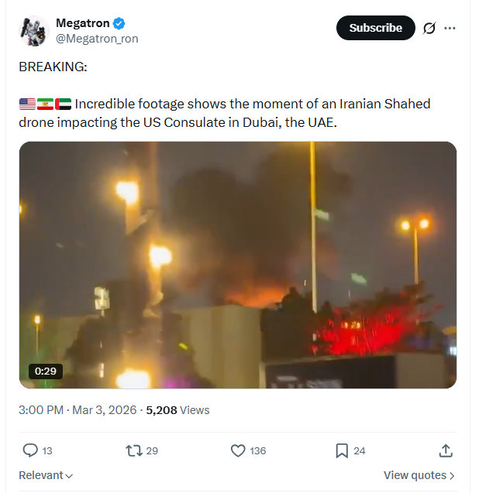This screenshot has height=493, width=479.
Task: Expand the Relevant sort dropdown
Action: (x=46, y=475)
